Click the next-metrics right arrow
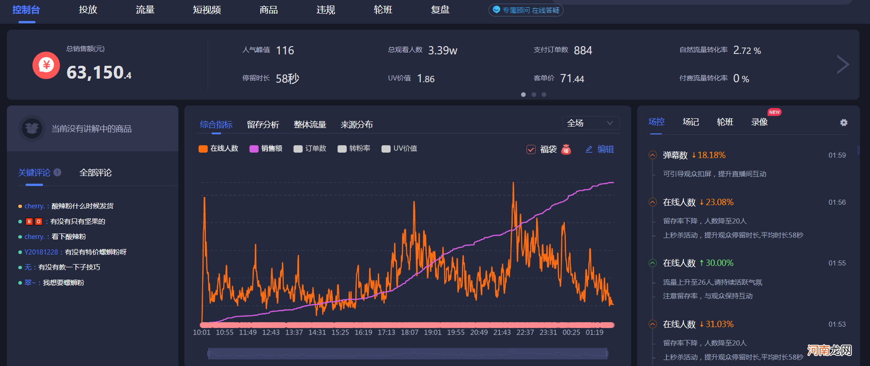870x366 pixels. (843, 64)
